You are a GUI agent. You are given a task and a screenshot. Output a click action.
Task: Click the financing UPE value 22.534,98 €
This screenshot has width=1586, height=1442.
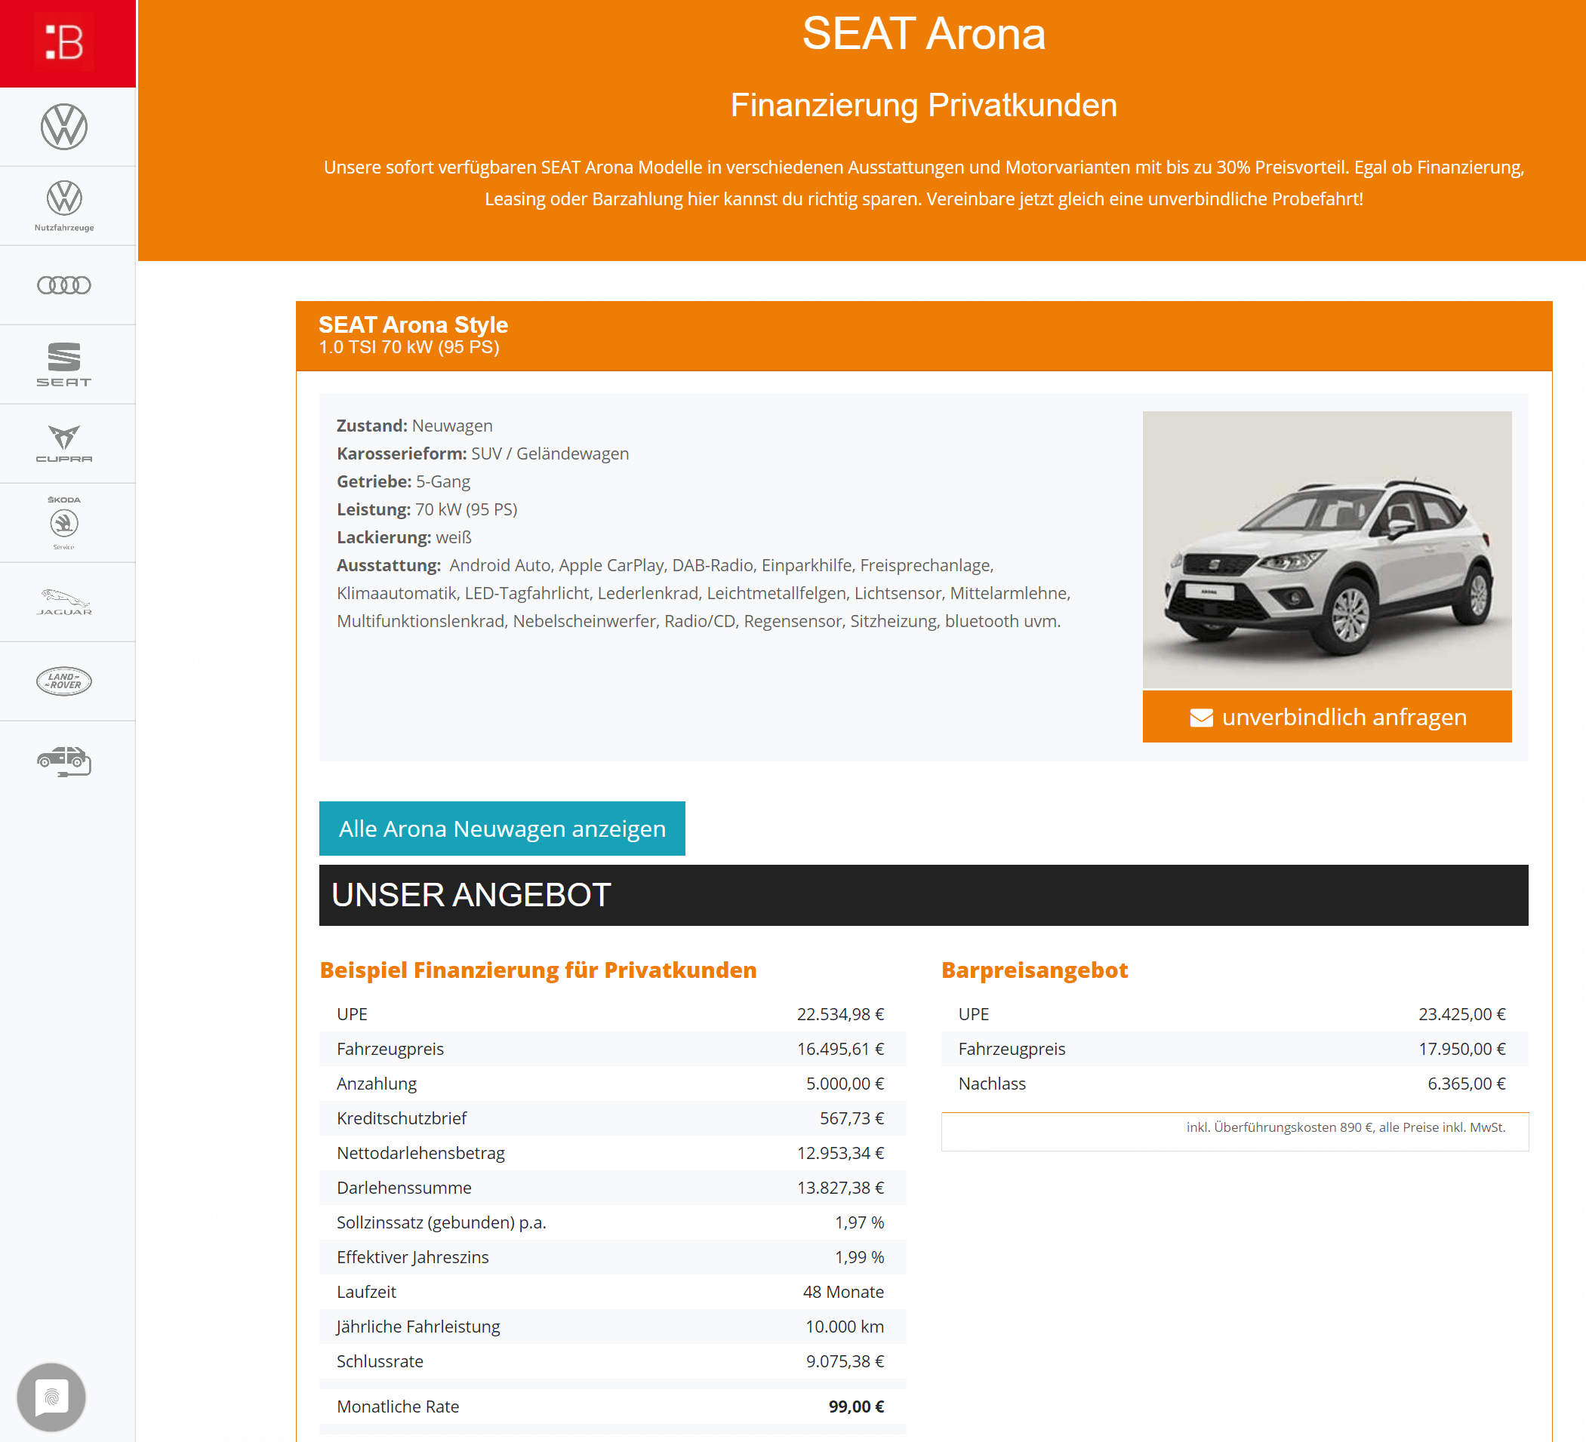[840, 1013]
